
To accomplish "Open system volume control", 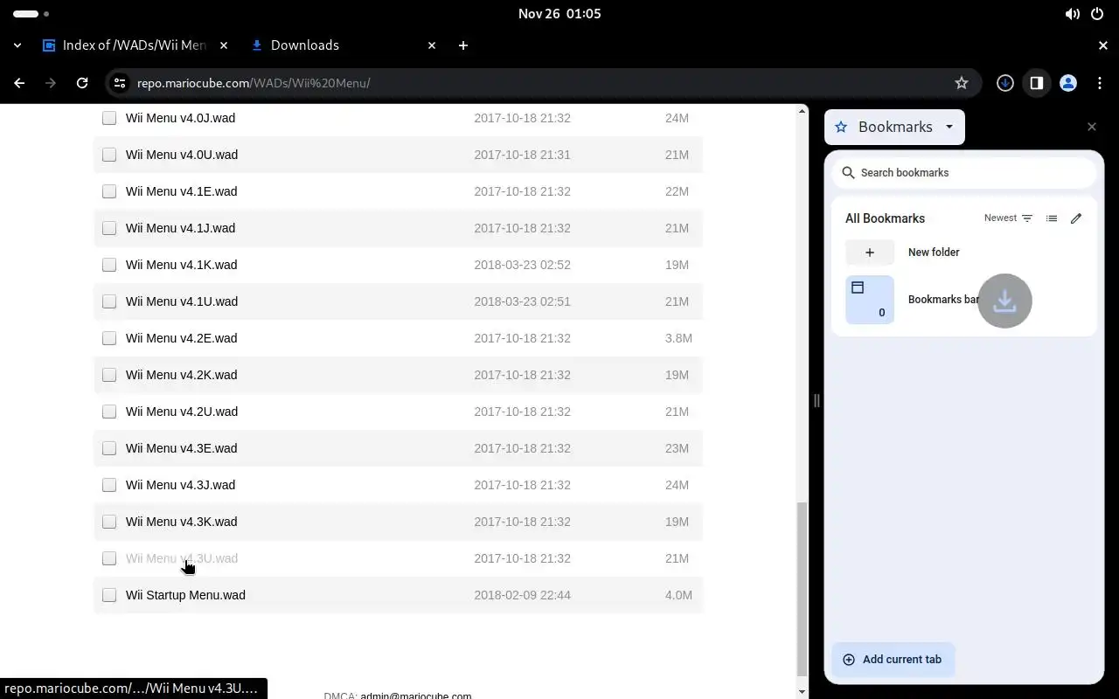I will (1072, 14).
